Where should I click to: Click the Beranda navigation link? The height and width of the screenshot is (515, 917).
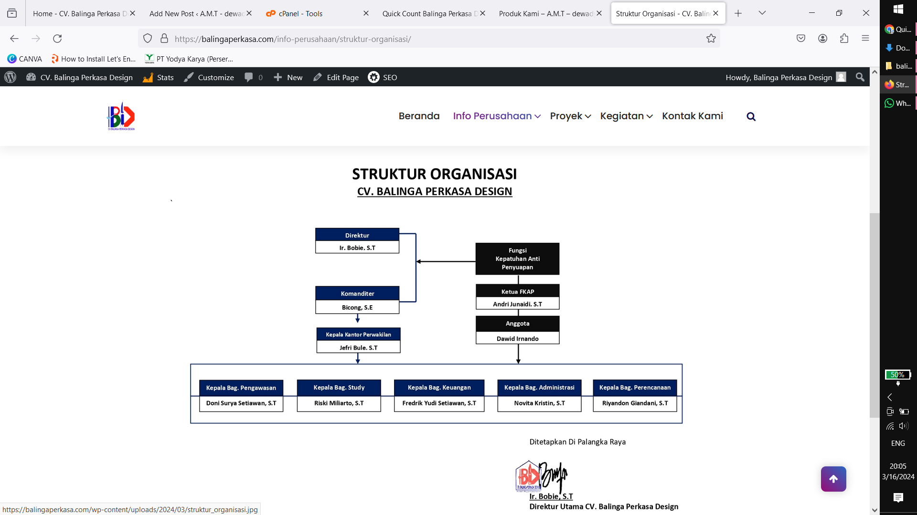click(419, 116)
